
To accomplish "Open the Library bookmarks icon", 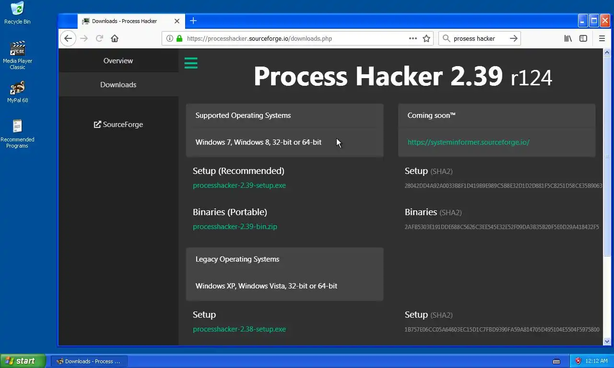I will pyautogui.click(x=568, y=38).
